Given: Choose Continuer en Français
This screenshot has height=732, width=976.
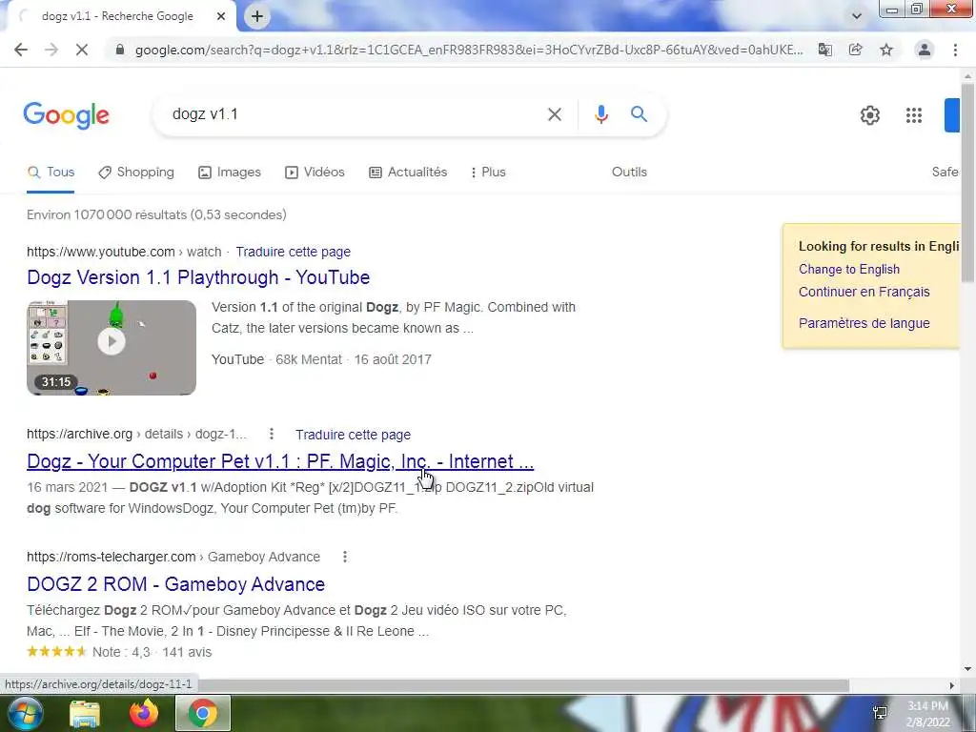Looking at the screenshot, I should pos(864,292).
